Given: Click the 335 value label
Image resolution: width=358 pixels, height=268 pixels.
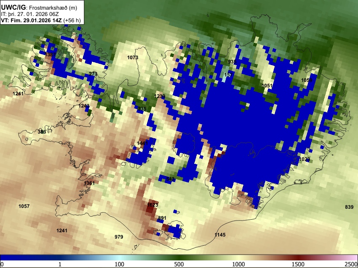Looking at the screenshot, I should point(142,109).
